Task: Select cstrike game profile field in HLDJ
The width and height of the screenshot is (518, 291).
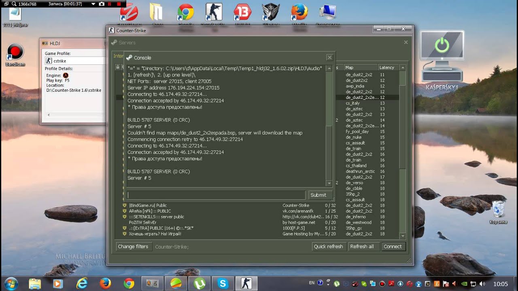Action: tap(75, 61)
